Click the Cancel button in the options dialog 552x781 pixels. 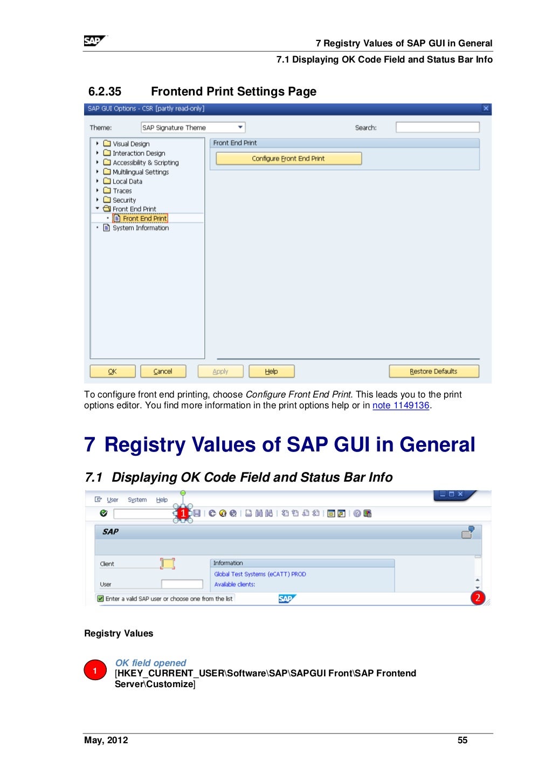pyautogui.click(x=163, y=371)
